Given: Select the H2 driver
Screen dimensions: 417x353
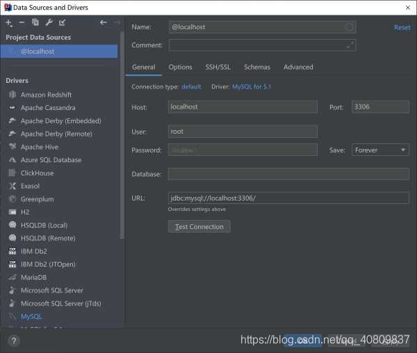Looking at the screenshot, I should click(x=25, y=212).
